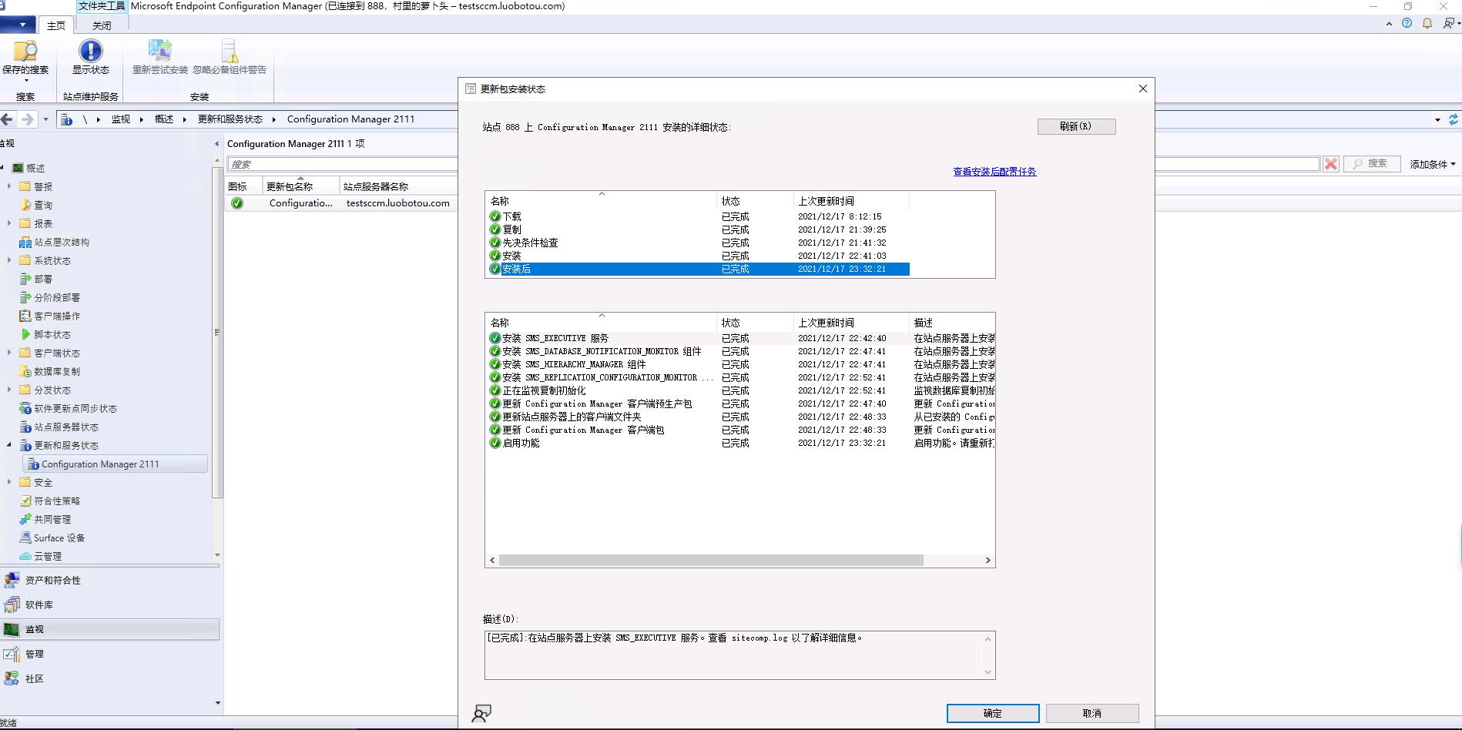Open the address bar history dropdown arrow
This screenshot has width=1462, height=730.
coord(1437,119)
